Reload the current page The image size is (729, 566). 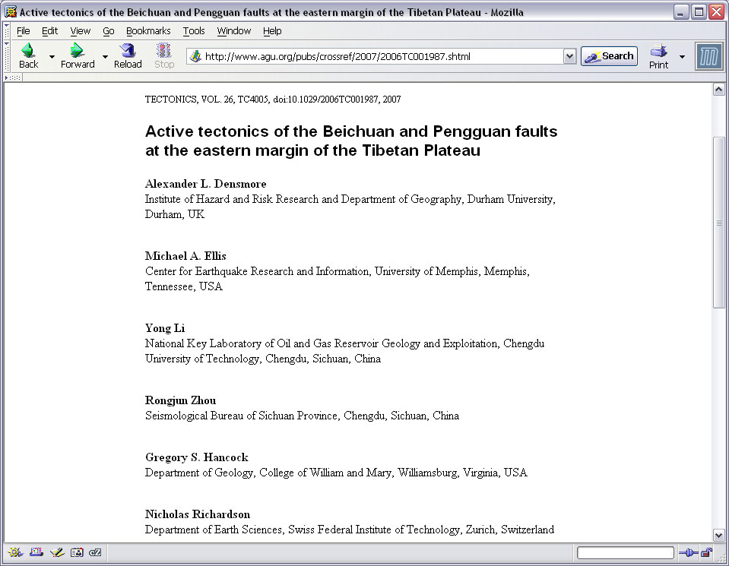coord(128,52)
